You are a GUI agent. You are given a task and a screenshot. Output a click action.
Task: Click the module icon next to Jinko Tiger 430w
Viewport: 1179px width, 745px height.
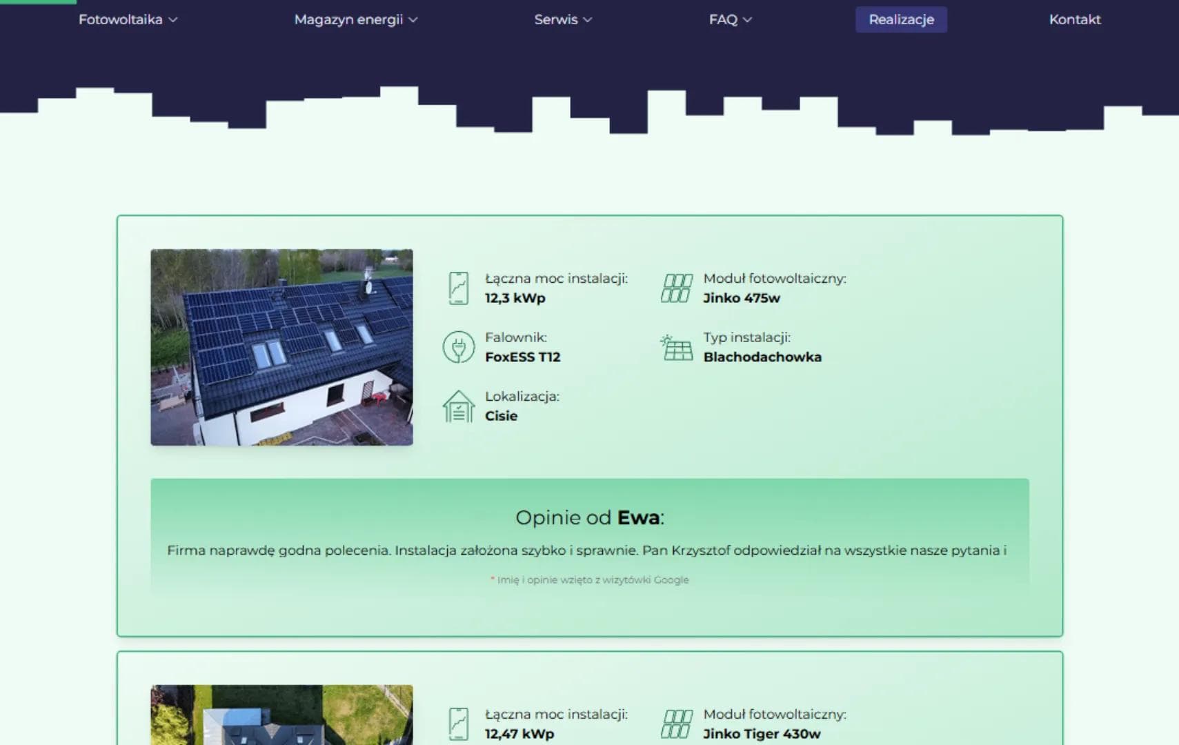(x=677, y=723)
